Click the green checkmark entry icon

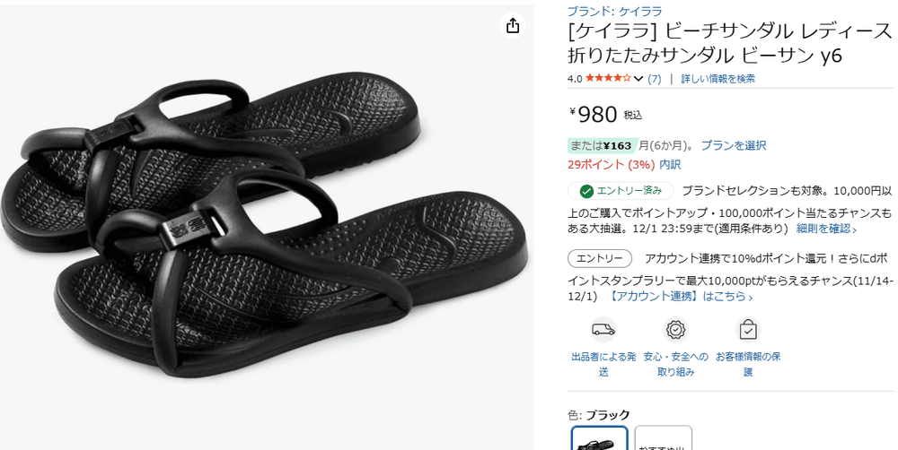pyautogui.click(x=585, y=191)
